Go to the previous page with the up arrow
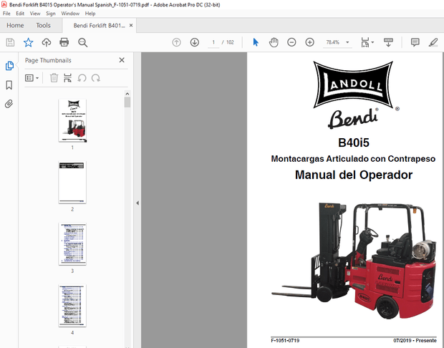The width and height of the screenshot is (444, 348). 176,42
